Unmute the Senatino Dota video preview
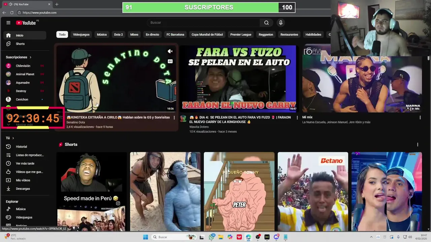Viewport: 431px width, 242px height. click(x=170, y=51)
